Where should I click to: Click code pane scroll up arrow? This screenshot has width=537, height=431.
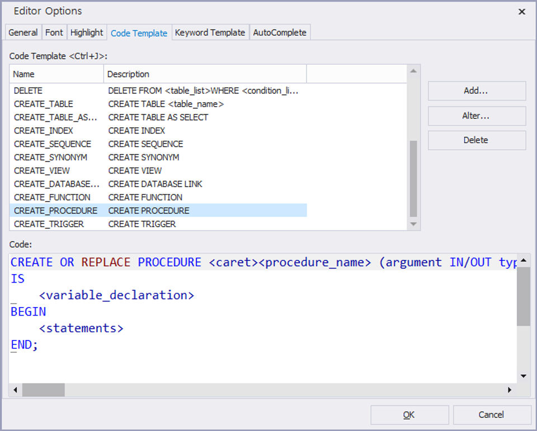tap(524, 261)
